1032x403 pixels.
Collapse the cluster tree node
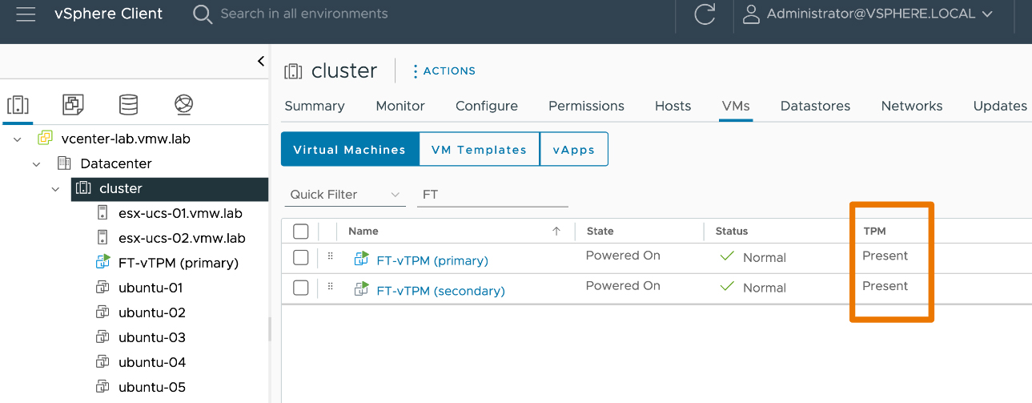(x=55, y=189)
